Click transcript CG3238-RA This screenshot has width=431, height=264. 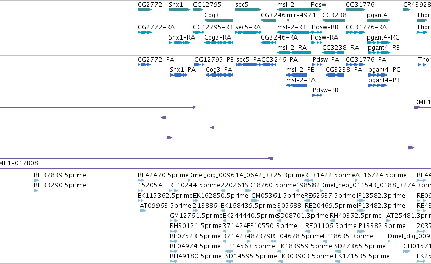(x=333, y=53)
